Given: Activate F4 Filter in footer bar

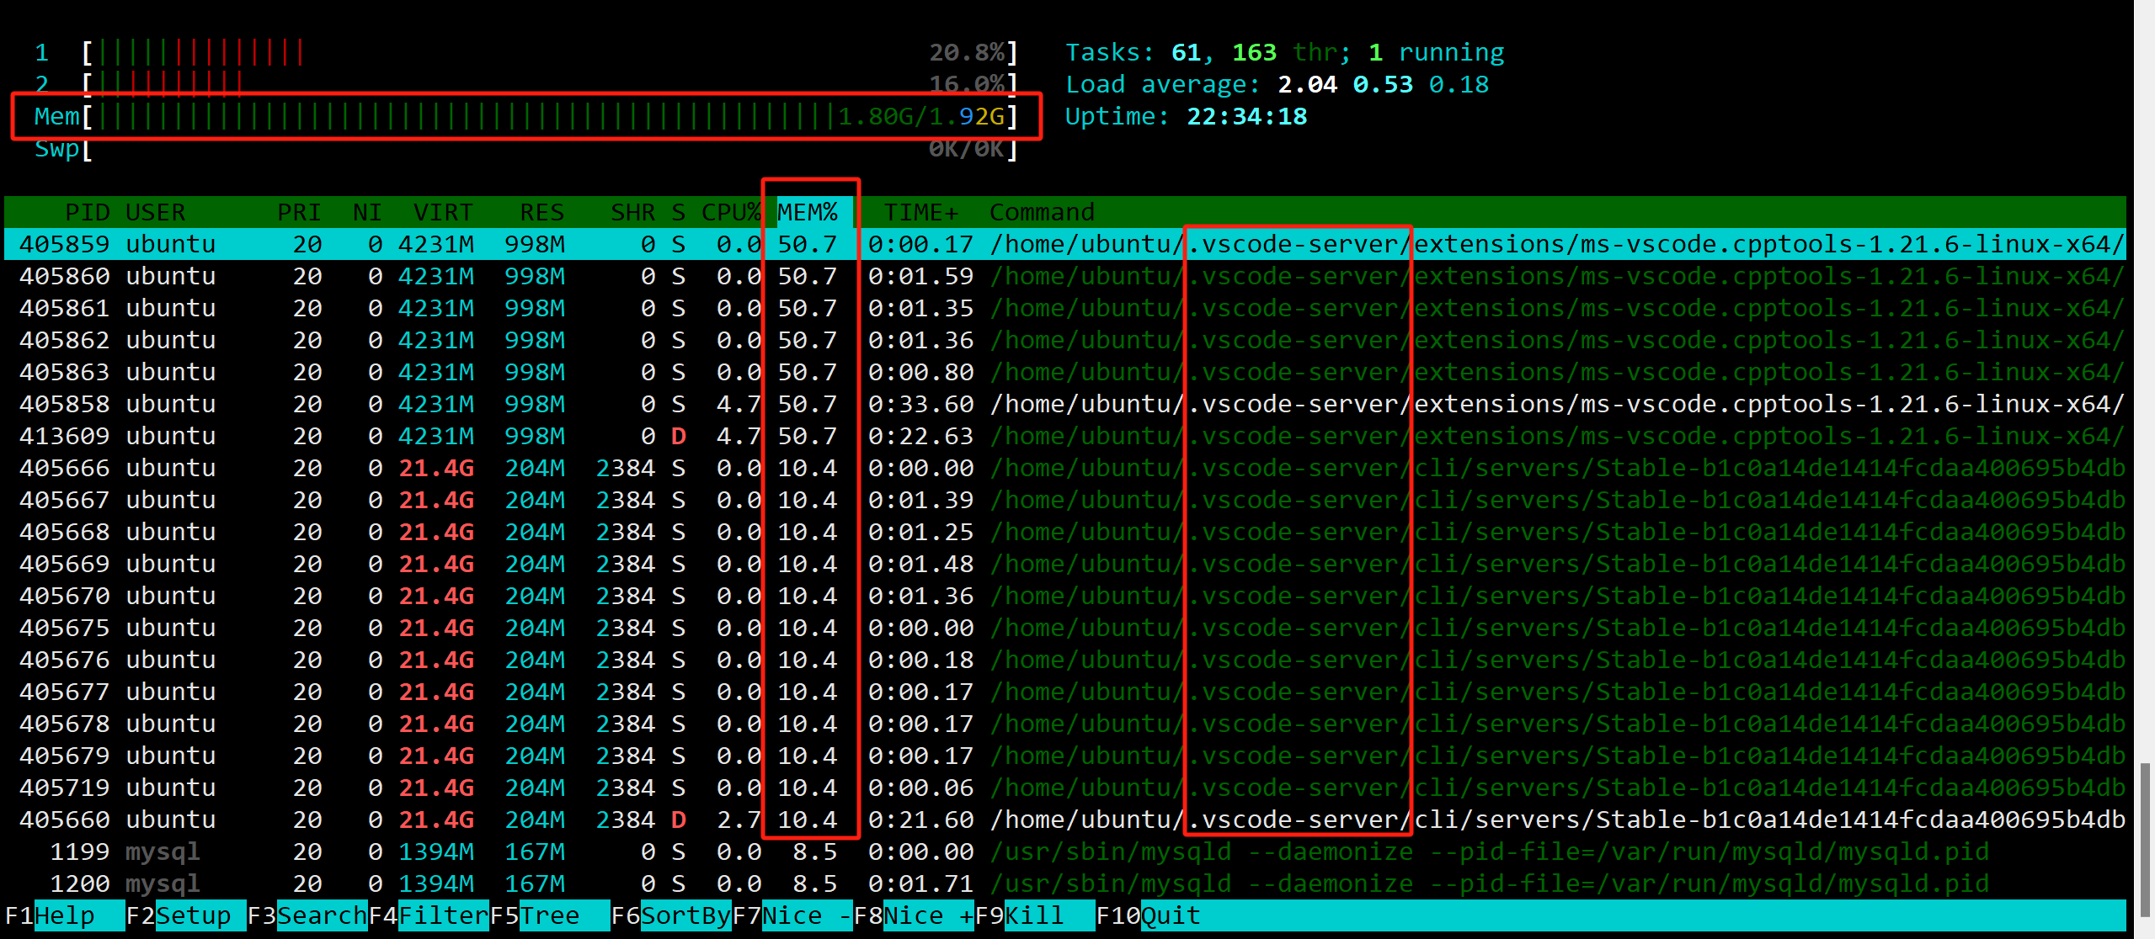Looking at the screenshot, I should 429,915.
